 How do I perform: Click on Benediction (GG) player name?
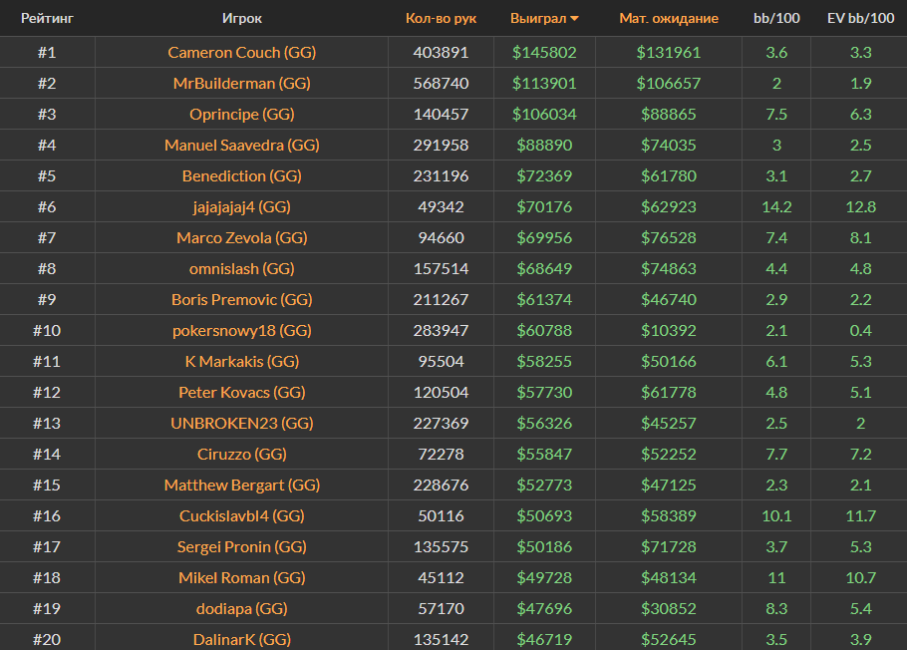pyautogui.click(x=241, y=175)
